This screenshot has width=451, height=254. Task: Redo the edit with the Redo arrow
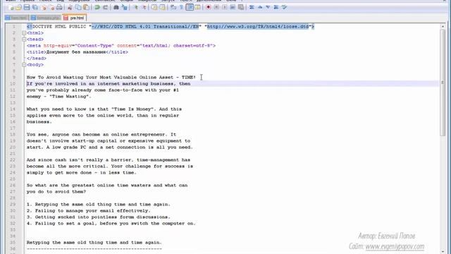point(105,7)
